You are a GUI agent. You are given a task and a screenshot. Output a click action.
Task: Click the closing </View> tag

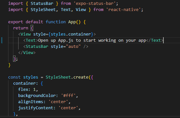point(27,53)
